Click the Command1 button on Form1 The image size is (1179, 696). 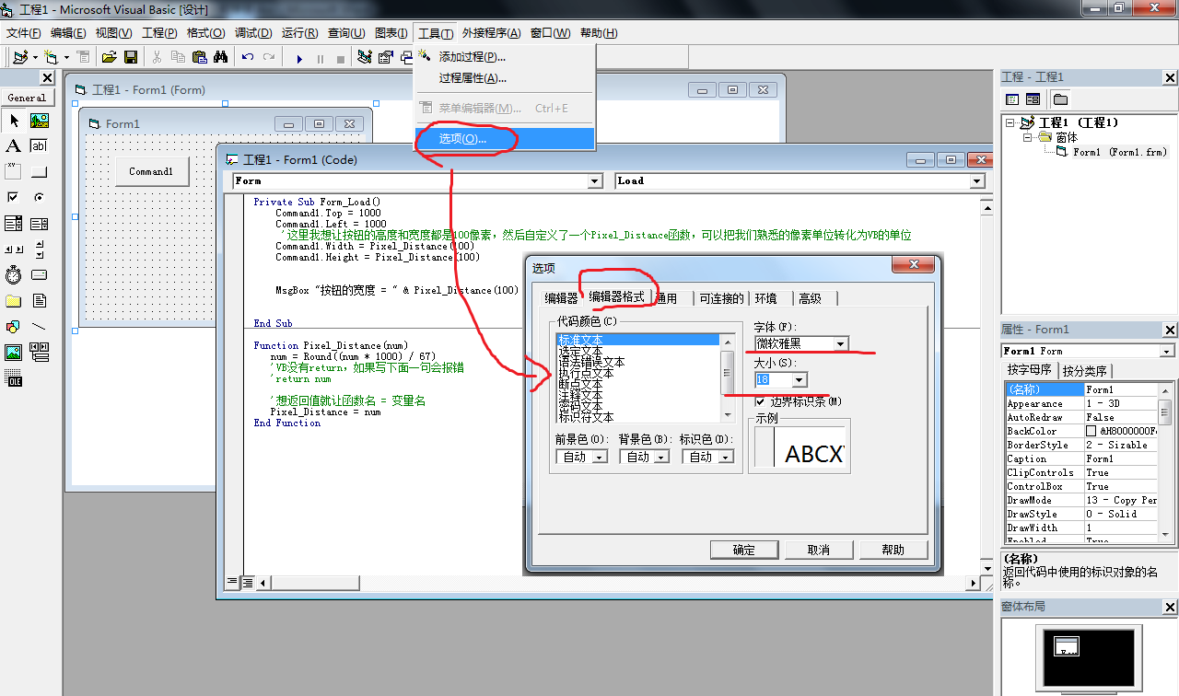coord(152,171)
